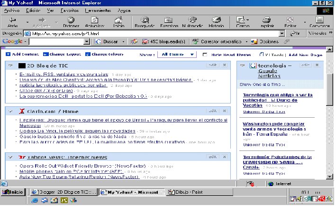
Task: Open the Favoritos folder toolbar icon
Action: 169,20
